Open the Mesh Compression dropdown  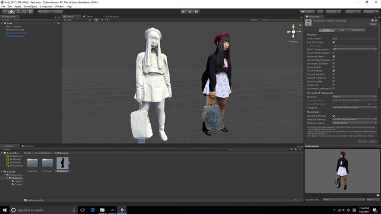(x=355, y=49)
